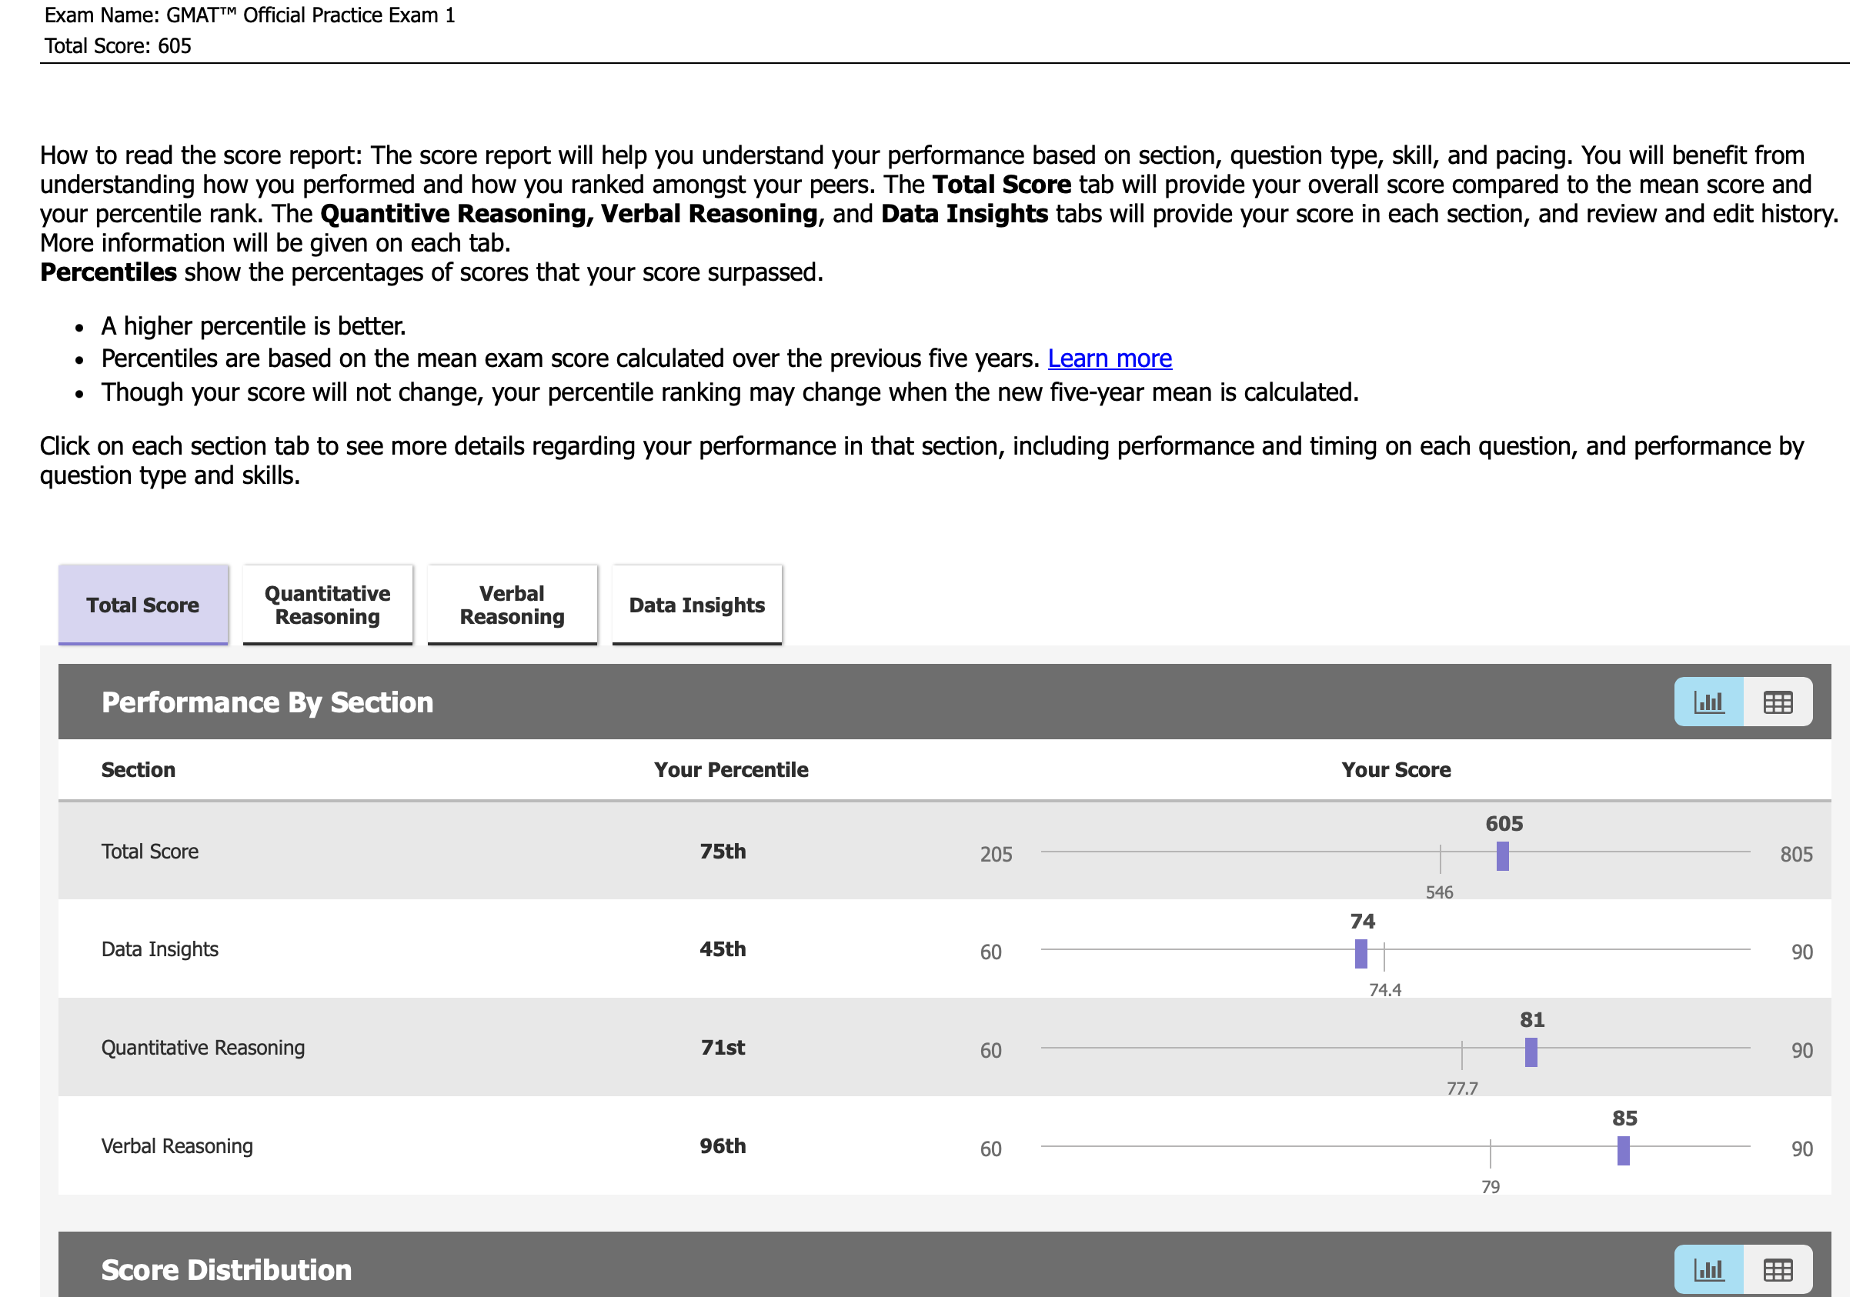Image resolution: width=1873 pixels, height=1297 pixels.
Task: Click the mean score 546 label
Action: pyautogui.click(x=1439, y=892)
